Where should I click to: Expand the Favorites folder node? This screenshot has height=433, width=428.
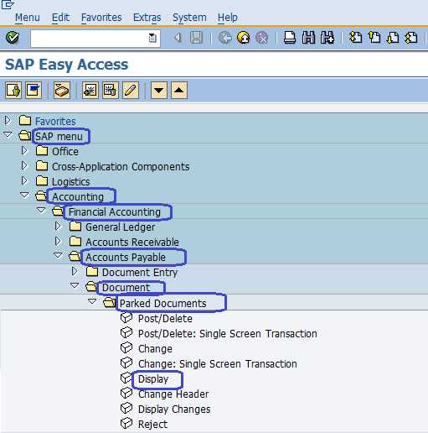[8, 120]
